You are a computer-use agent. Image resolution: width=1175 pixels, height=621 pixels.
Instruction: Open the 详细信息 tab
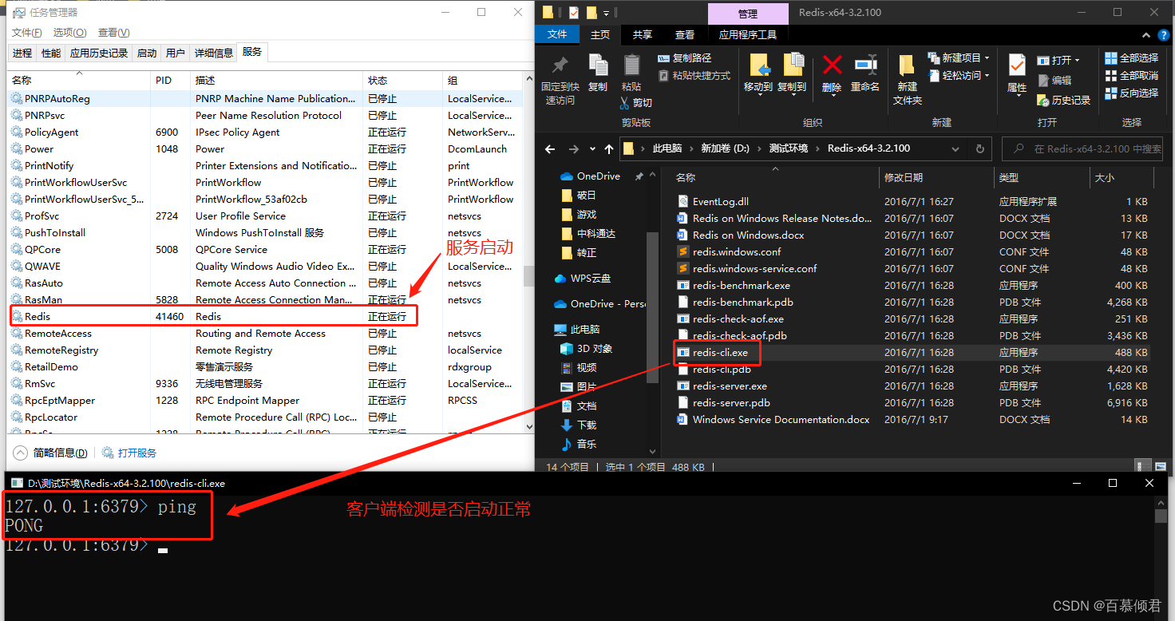coord(214,53)
